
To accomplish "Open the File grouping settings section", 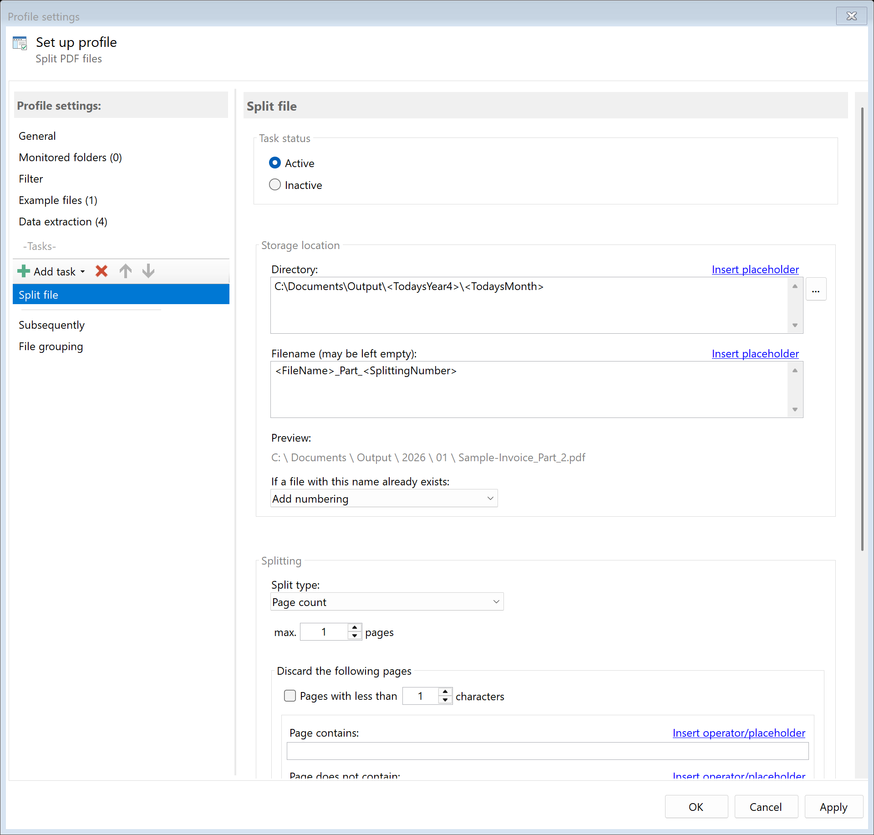I will [x=51, y=346].
